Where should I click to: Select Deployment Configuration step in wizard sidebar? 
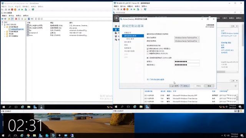click(128, 33)
